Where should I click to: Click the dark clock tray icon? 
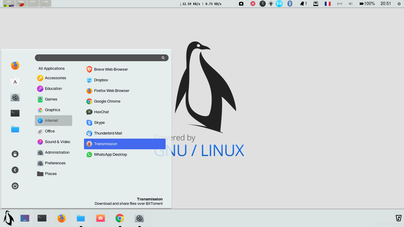[263, 4]
